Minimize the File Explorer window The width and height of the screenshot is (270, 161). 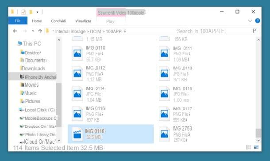[222, 11]
